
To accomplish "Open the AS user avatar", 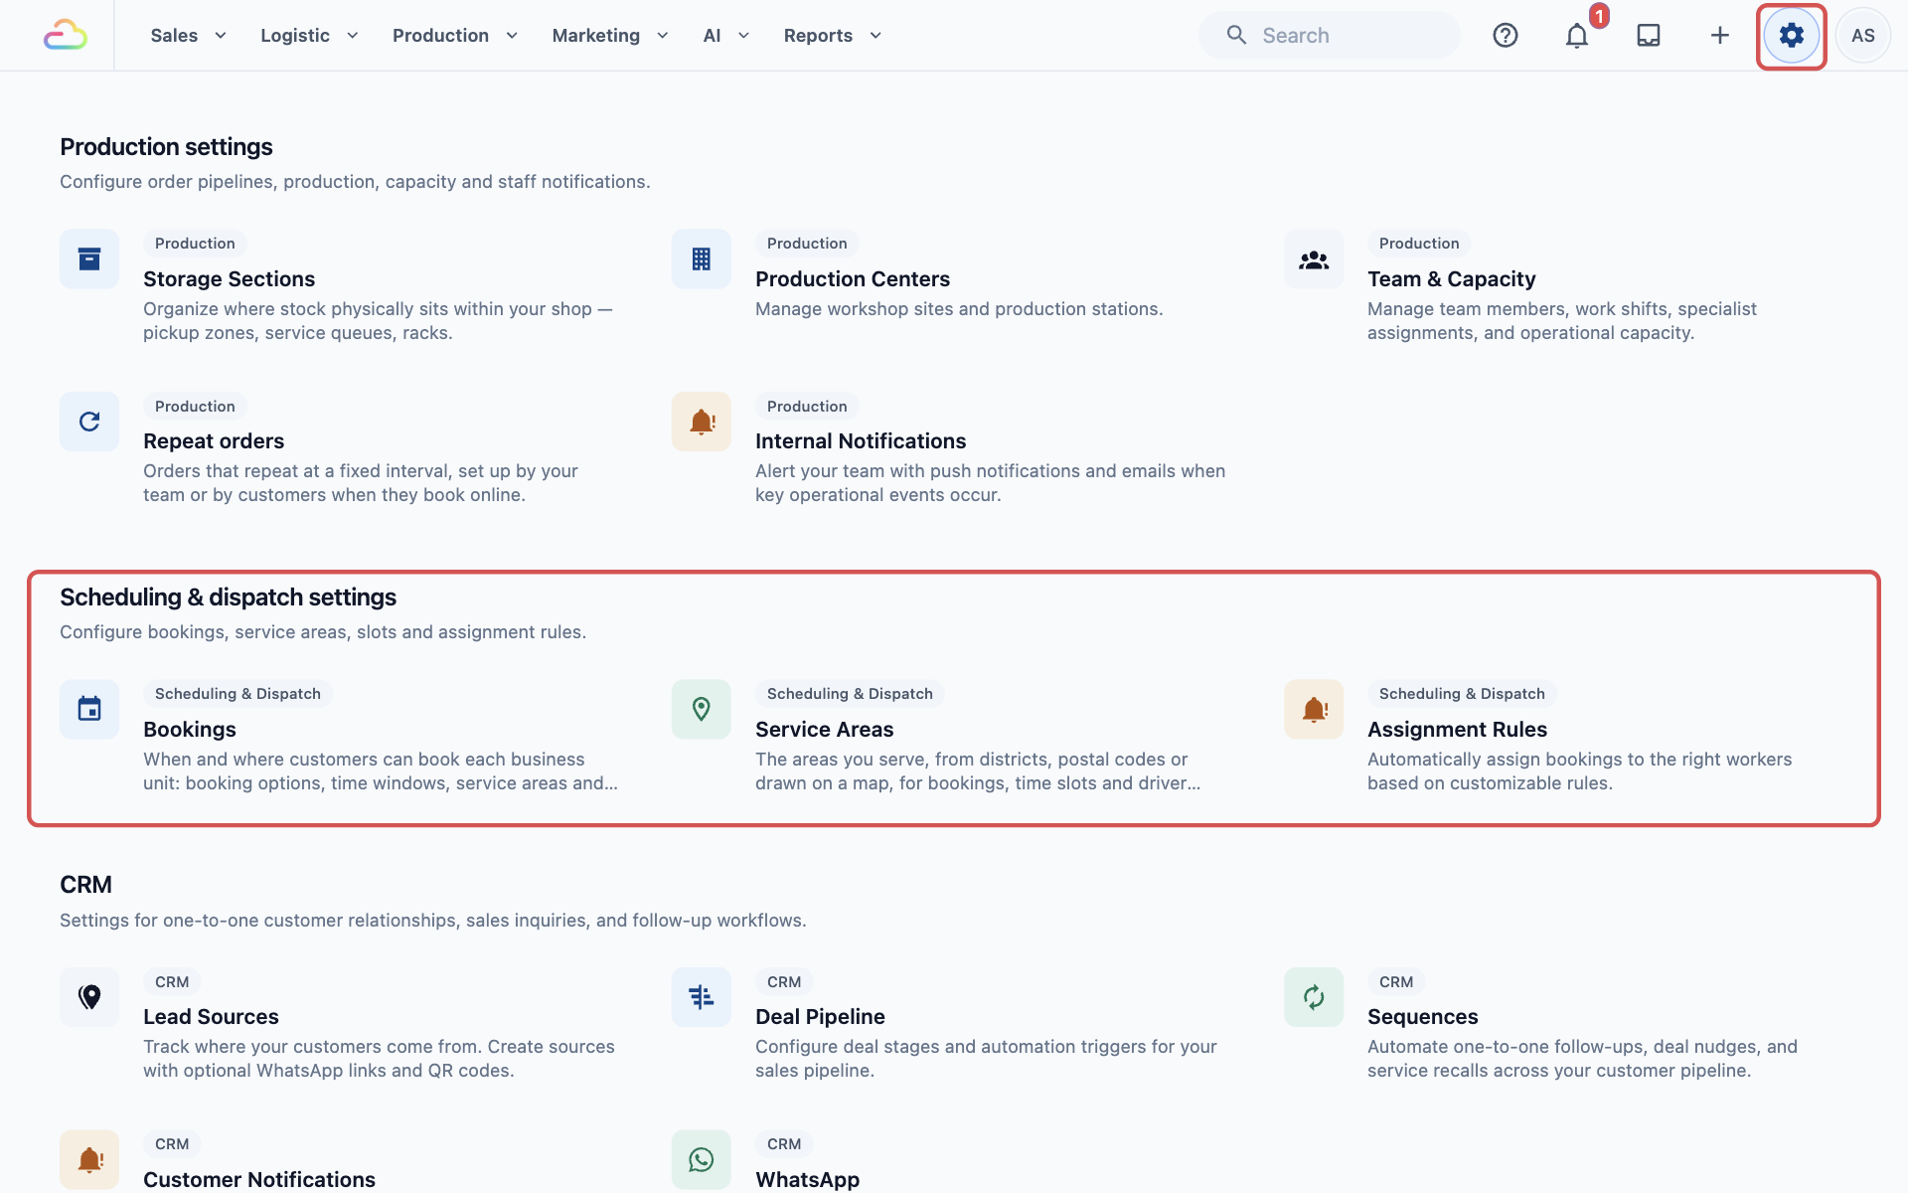I will pyautogui.click(x=1863, y=36).
